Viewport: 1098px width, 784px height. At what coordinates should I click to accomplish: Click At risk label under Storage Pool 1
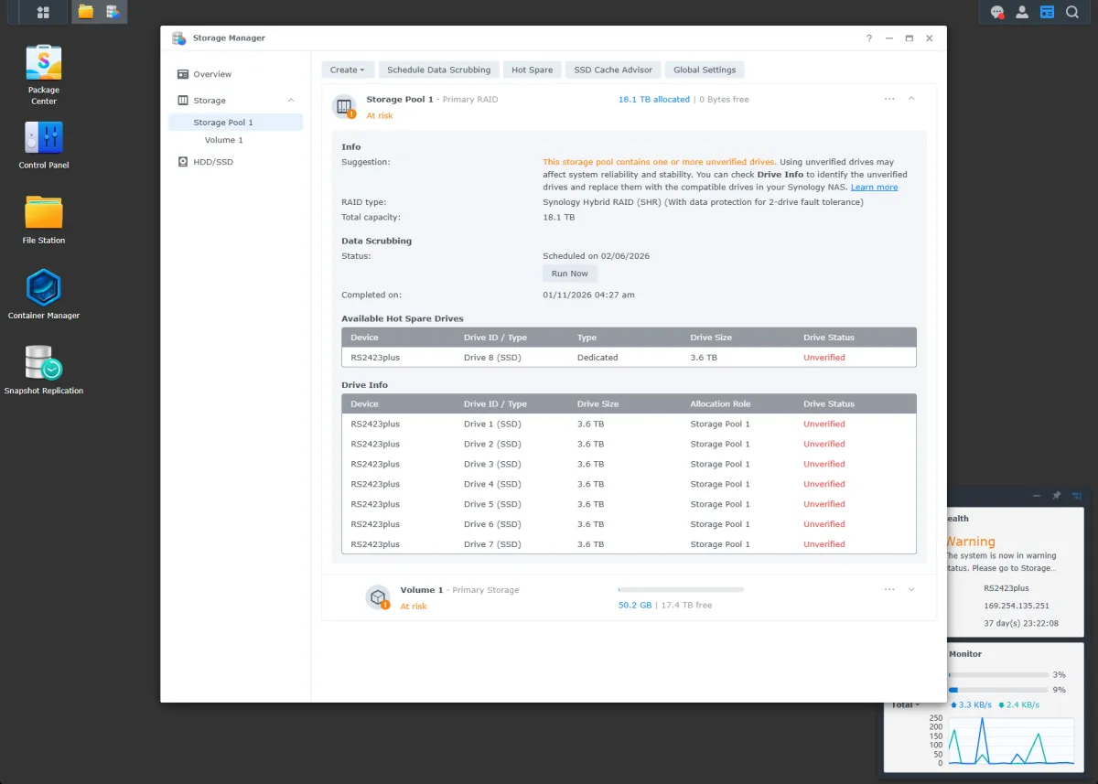point(380,116)
